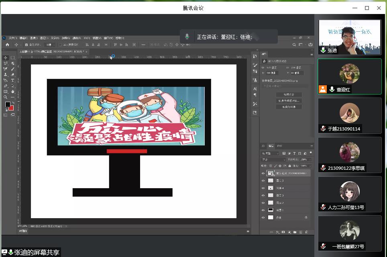387x257 pixels.
Task: Select the Move tool in Photoshop toolbar
Action: (6, 58)
